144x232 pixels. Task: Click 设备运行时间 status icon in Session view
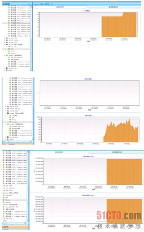coord(10,129)
